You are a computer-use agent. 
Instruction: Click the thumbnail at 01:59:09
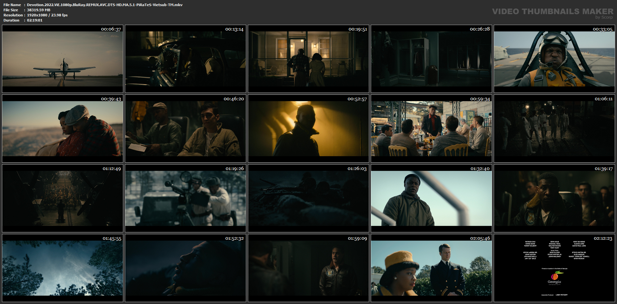(x=308, y=268)
